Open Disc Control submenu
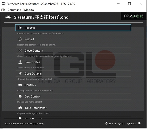Screen dimensions: 147x129 tap(73, 96)
